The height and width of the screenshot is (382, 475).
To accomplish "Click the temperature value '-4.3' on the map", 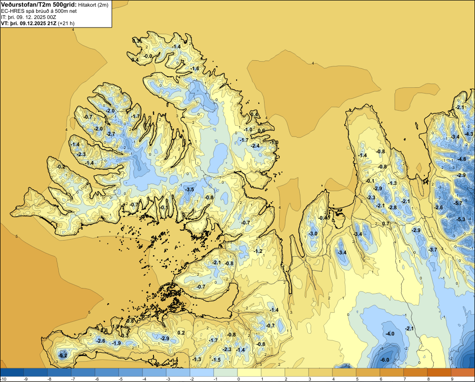I will point(469,134).
